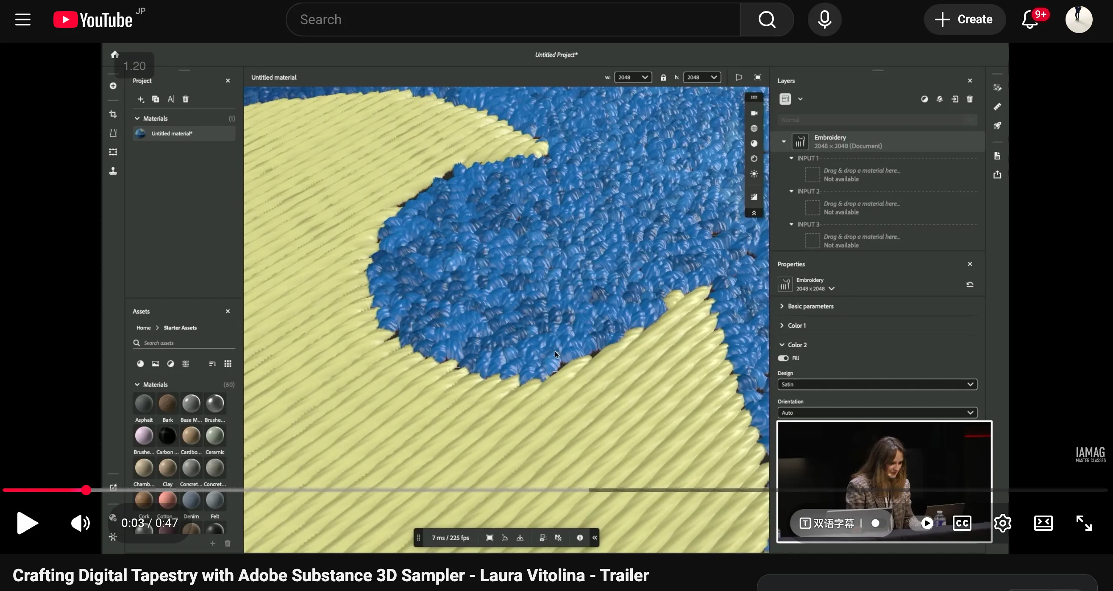Click the viewport camera icon
Image resolution: width=1113 pixels, height=591 pixels.
pos(754,113)
